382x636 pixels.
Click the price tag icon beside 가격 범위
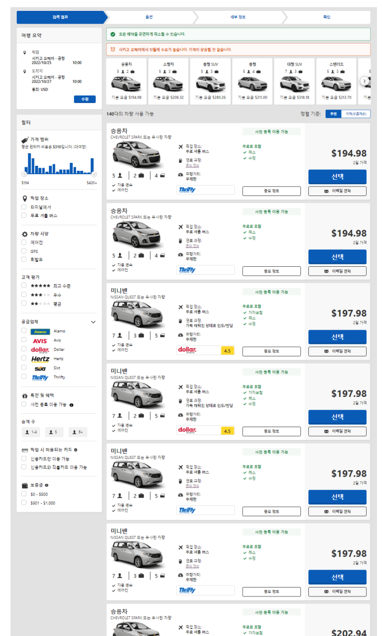[x=25, y=140]
